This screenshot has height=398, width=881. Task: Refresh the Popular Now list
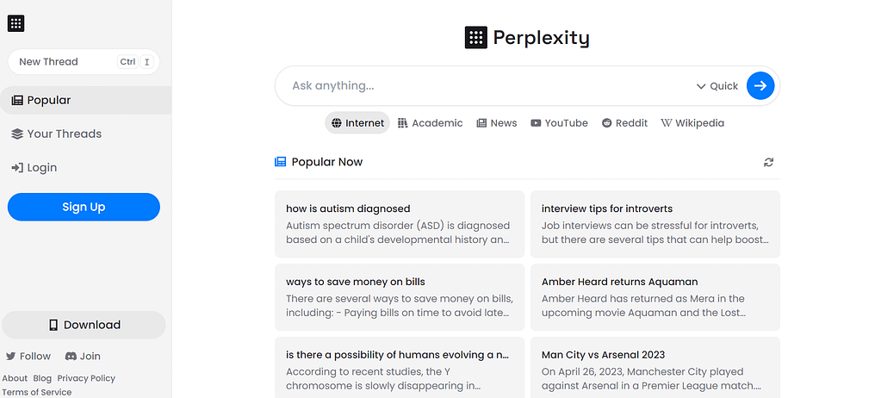pyautogui.click(x=769, y=162)
